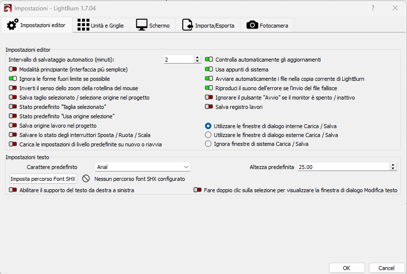Enable Modalità principiante toggle

tap(13, 69)
